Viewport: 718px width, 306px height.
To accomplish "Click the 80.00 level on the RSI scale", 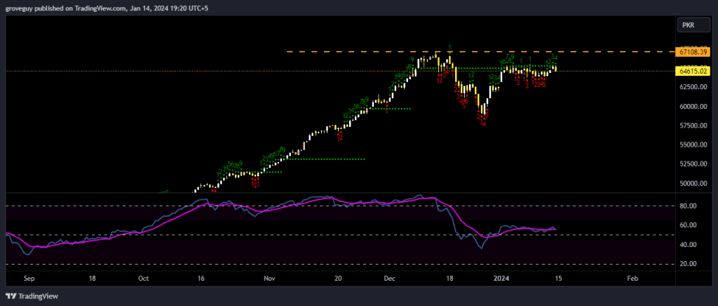I will pyautogui.click(x=687, y=206).
